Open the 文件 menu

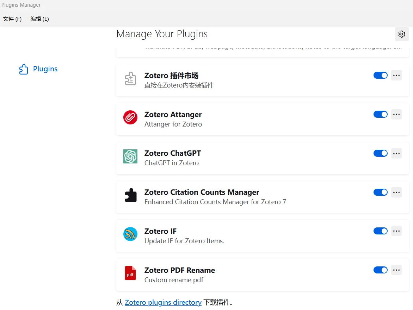pos(12,19)
